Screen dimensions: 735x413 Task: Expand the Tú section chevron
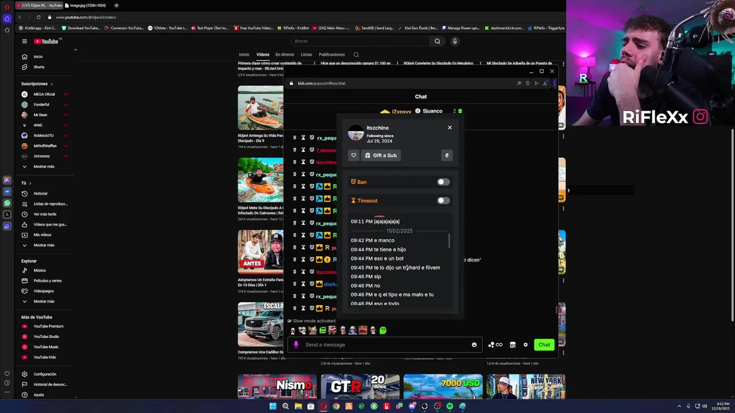point(30,183)
